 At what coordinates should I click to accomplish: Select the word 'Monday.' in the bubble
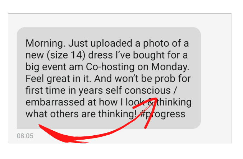[x=170, y=67]
